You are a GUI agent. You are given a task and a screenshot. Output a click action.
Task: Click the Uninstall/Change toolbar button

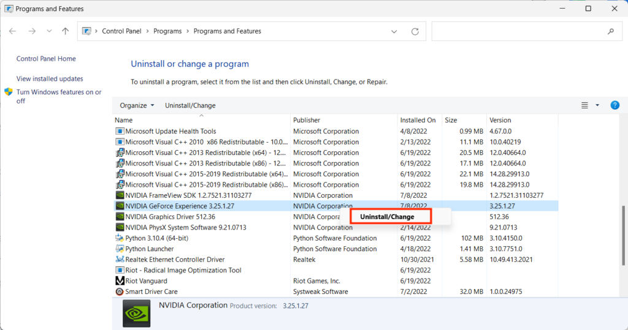(190, 105)
